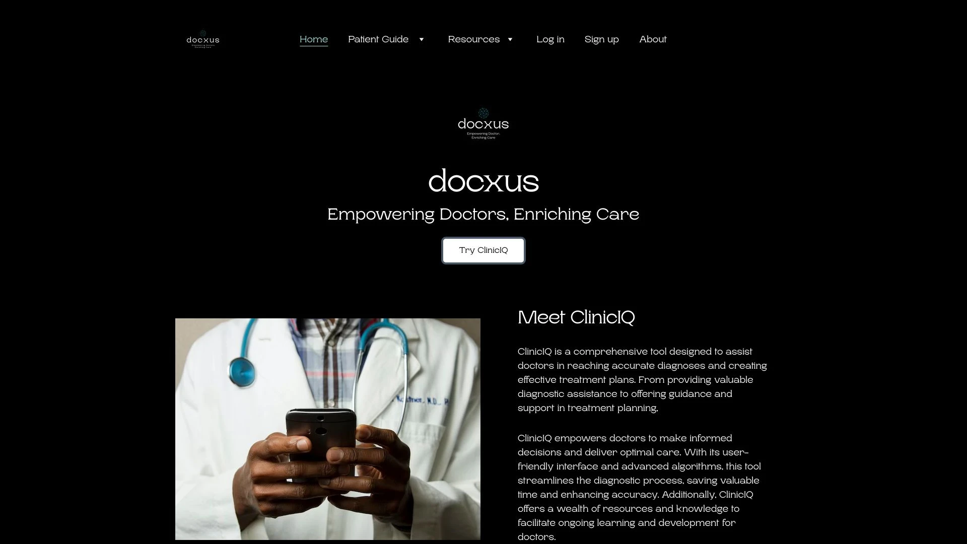Click the decorative flower icon above docxus text

483,112
